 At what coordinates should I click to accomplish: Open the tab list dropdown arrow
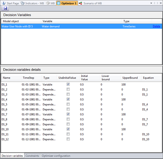[151, 3]
